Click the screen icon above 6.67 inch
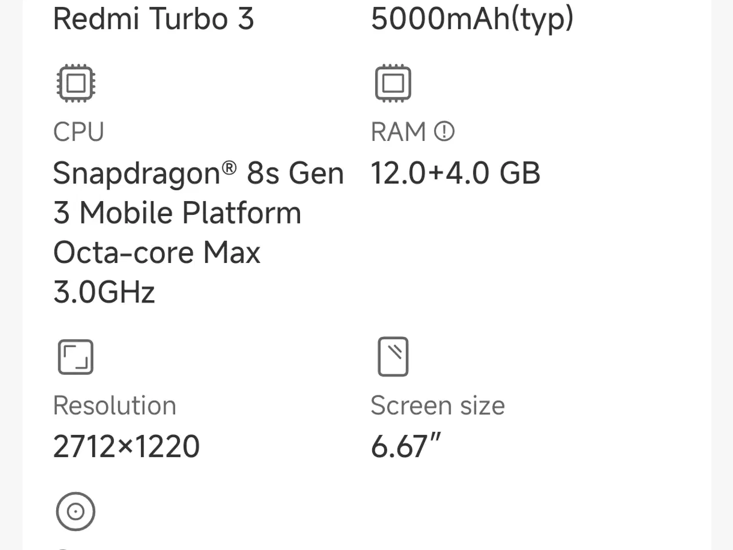 coord(393,356)
